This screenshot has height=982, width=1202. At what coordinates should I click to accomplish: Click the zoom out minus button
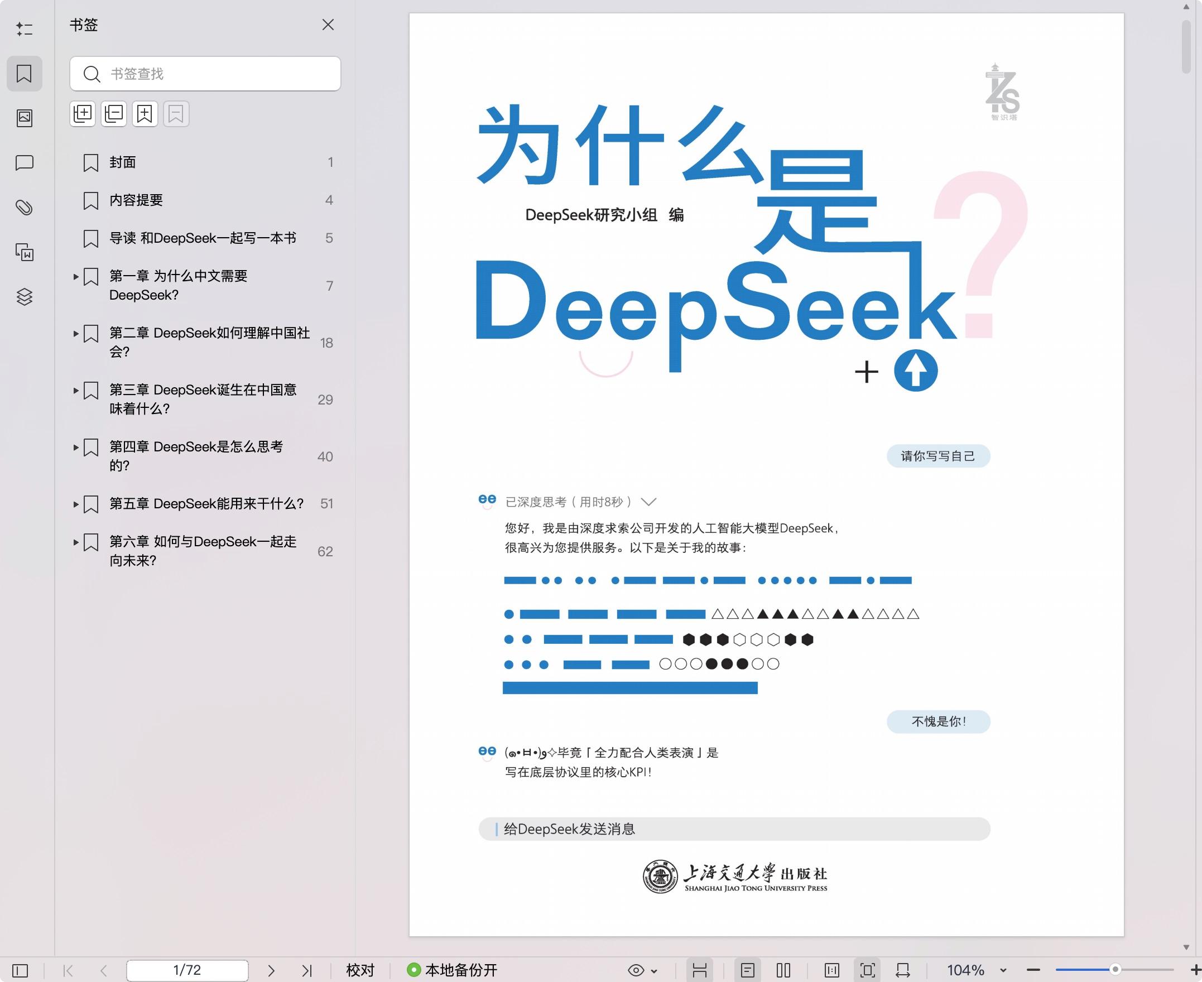1033,970
